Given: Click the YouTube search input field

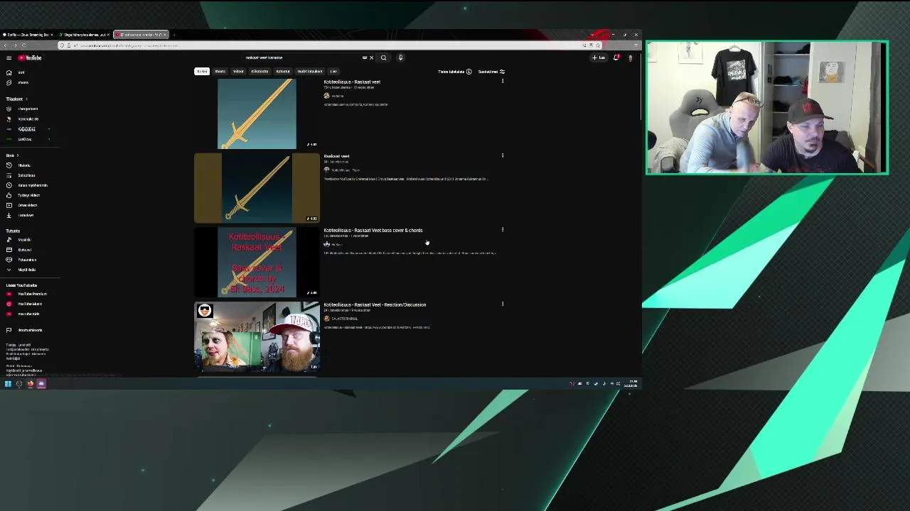Looking at the screenshot, I should pos(302,57).
